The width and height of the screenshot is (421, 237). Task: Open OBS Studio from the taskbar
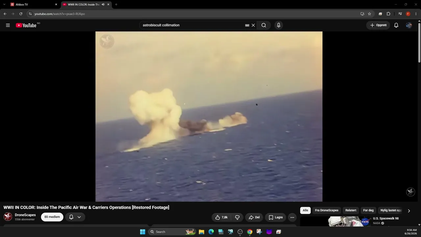[x=240, y=232]
